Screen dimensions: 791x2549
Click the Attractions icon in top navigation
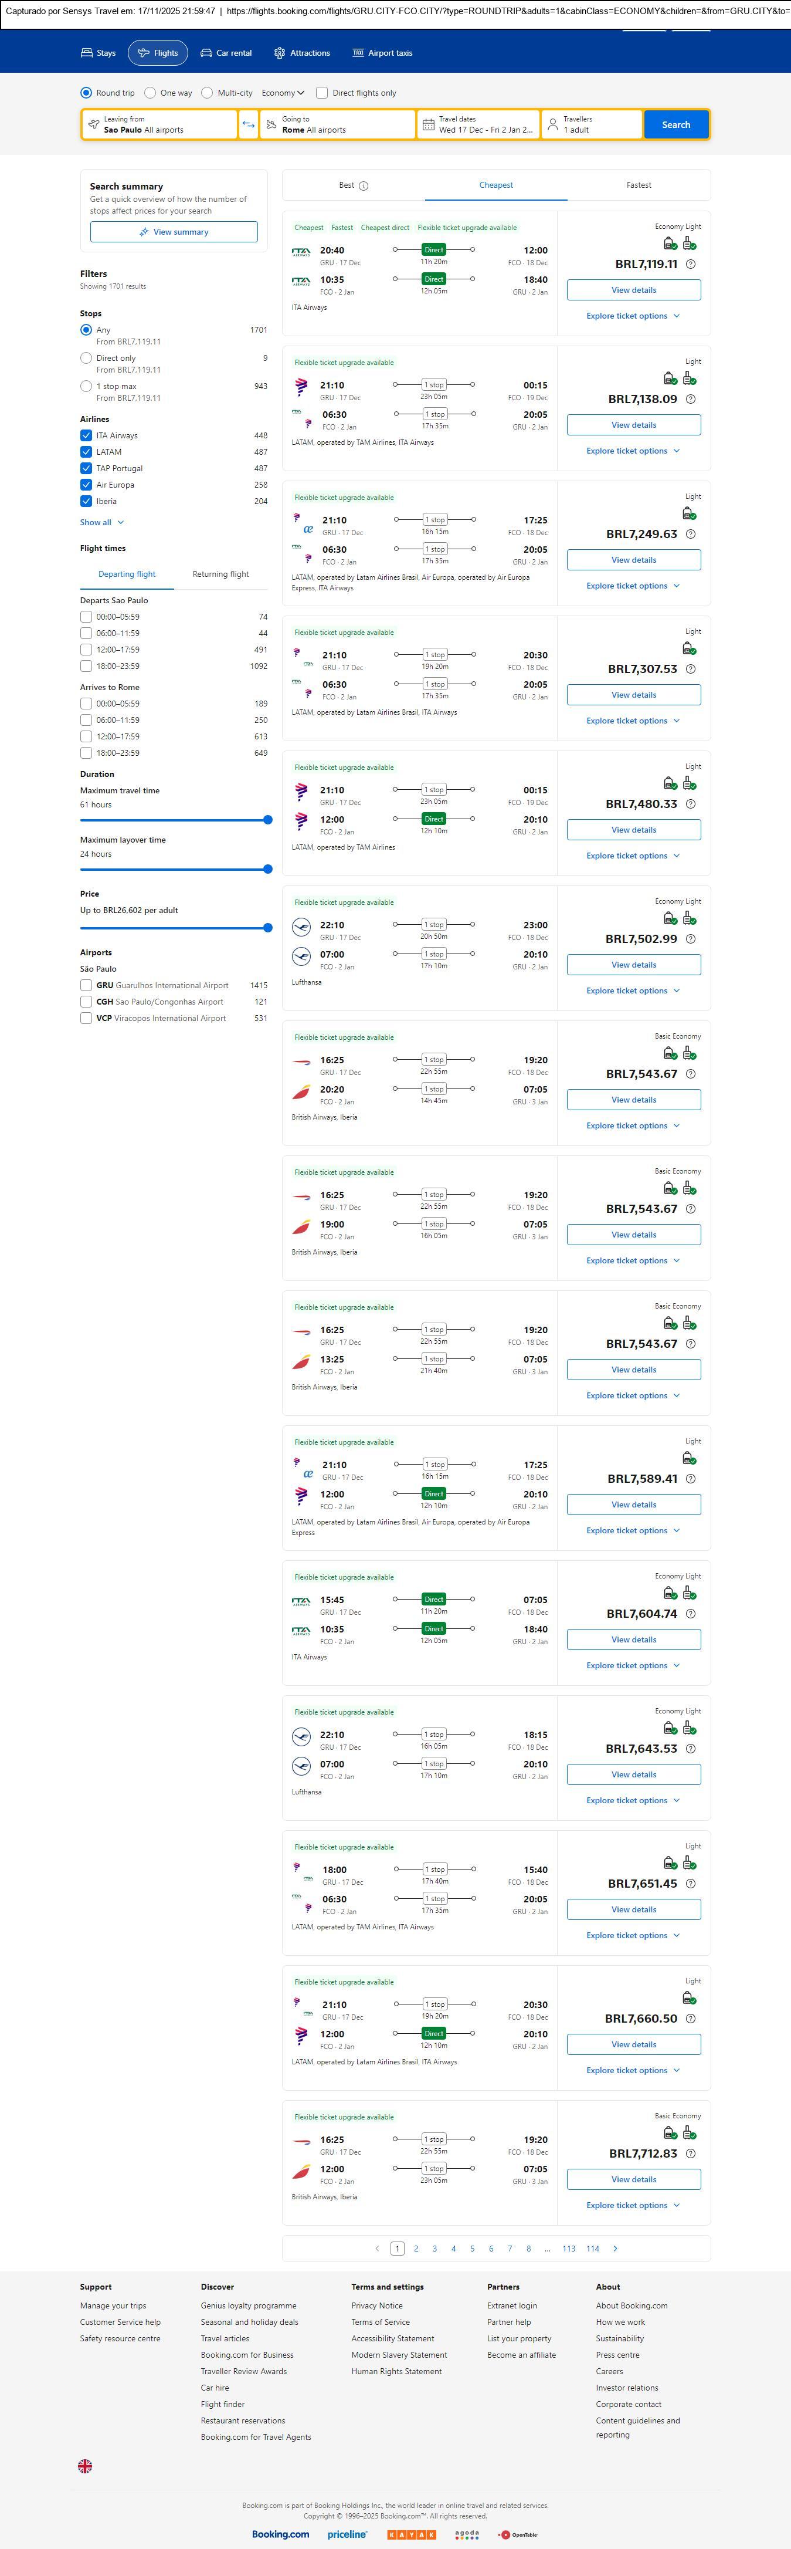pos(280,53)
